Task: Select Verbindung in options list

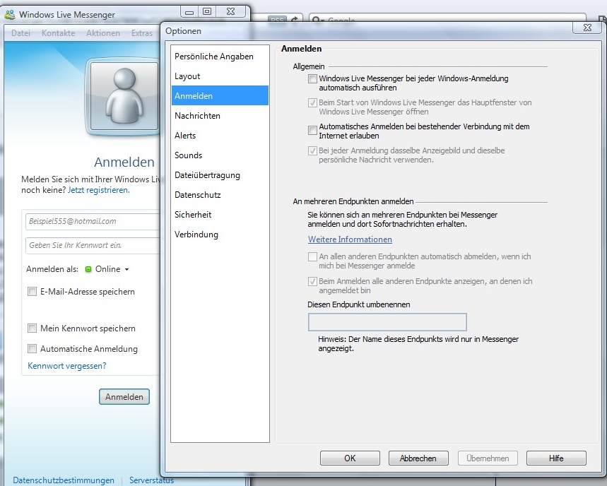Action: (220, 235)
